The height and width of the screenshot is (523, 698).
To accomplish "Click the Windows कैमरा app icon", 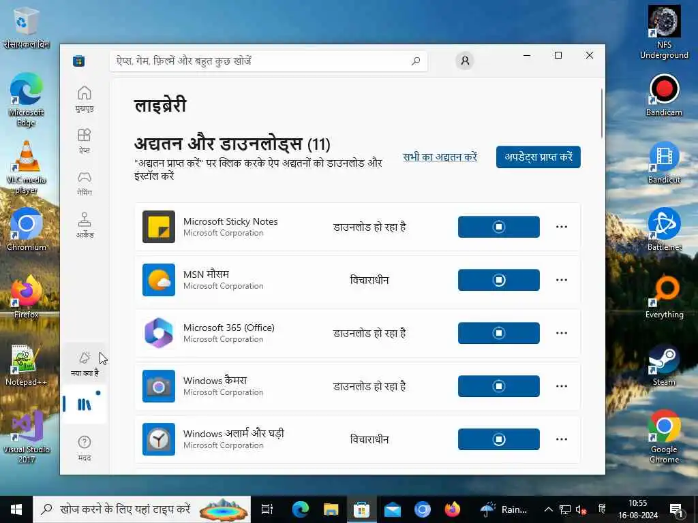I will pos(158,386).
